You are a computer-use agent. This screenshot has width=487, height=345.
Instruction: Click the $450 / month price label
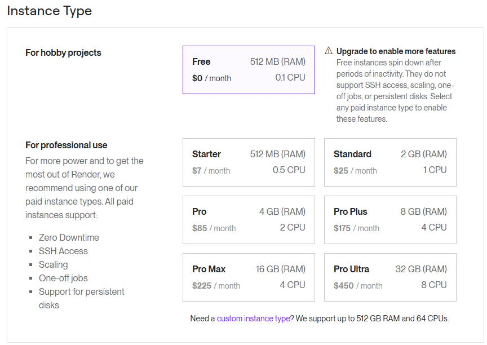(x=358, y=286)
